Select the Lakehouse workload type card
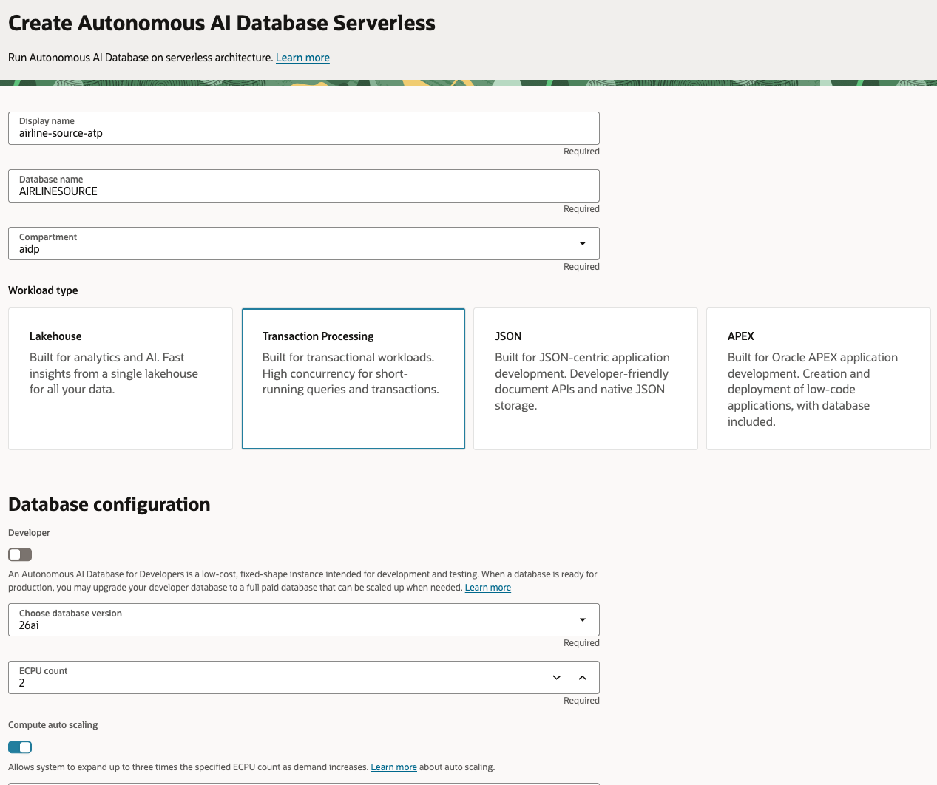 coord(121,378)
